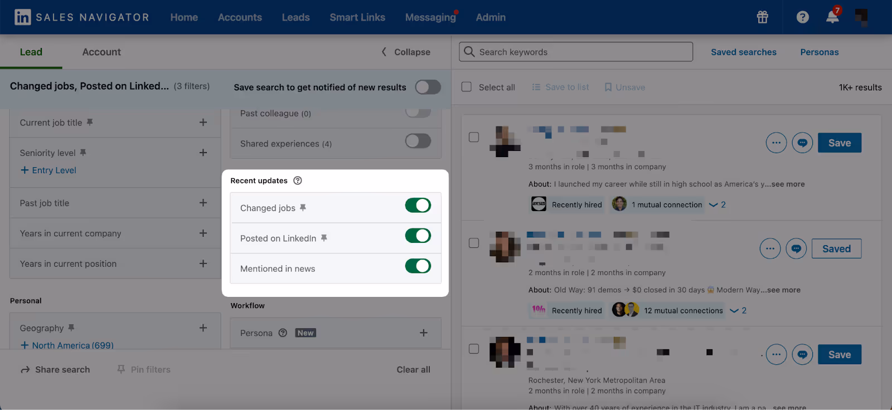892x410 pixels.
Task: Open Messaging
Action: pos(430,17)
